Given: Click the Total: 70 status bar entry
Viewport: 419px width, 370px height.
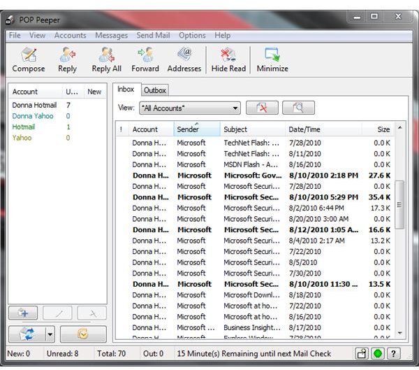Looking at the screenshot, I should (x=111, y=354).
